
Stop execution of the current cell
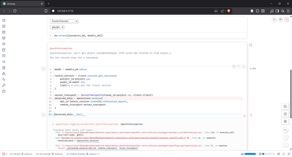pyautogui.click(x=238, y=66)
